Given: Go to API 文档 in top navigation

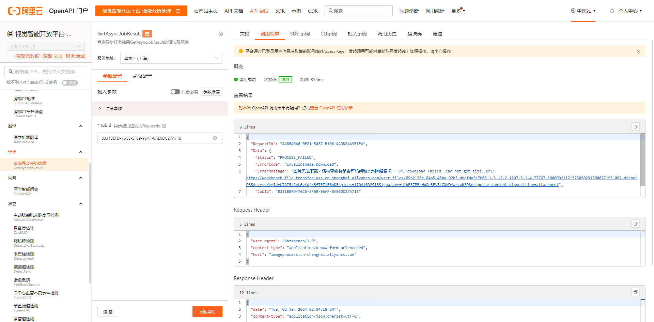Looking at the screenshot, I should click(234, 11).
